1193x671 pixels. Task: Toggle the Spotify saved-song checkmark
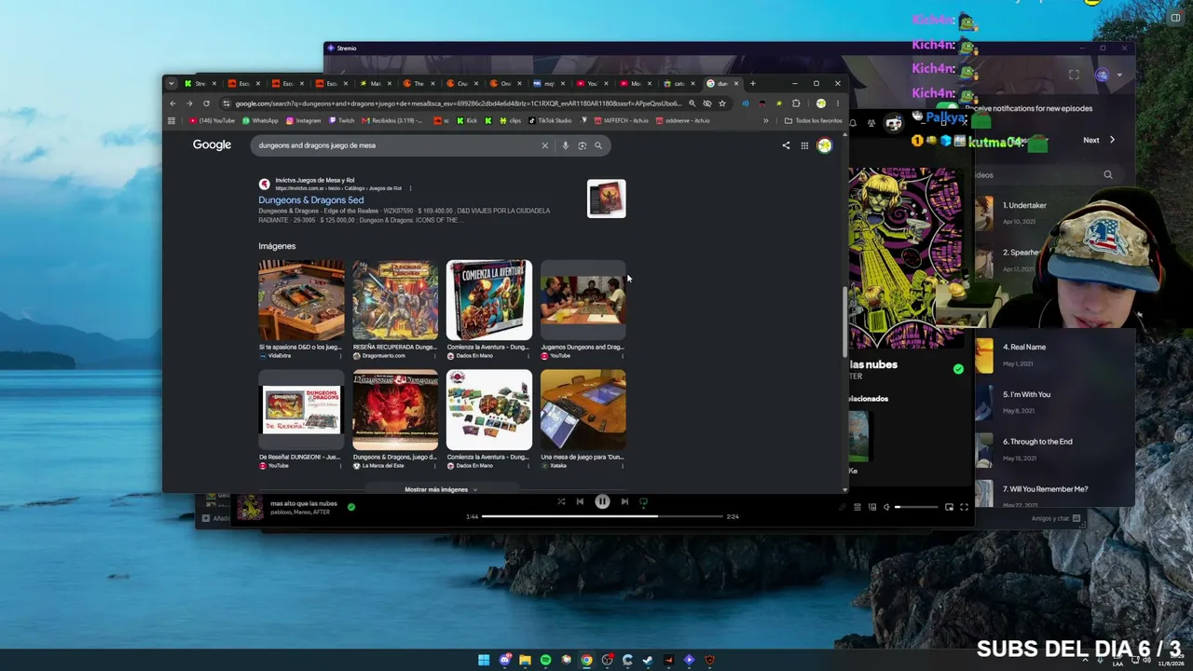coord(351,507)
